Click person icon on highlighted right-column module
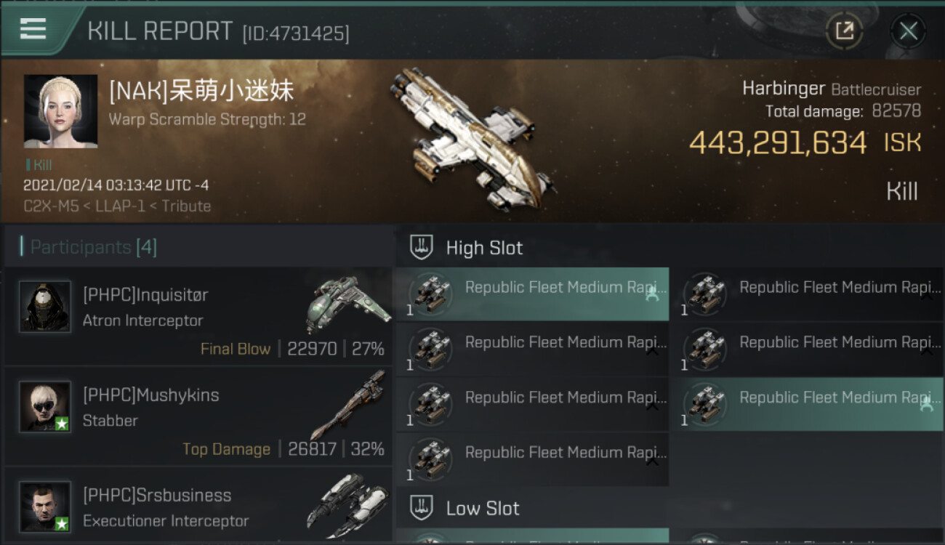 tap(926, 405)
